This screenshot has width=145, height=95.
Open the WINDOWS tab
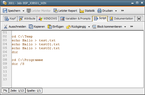48,19
